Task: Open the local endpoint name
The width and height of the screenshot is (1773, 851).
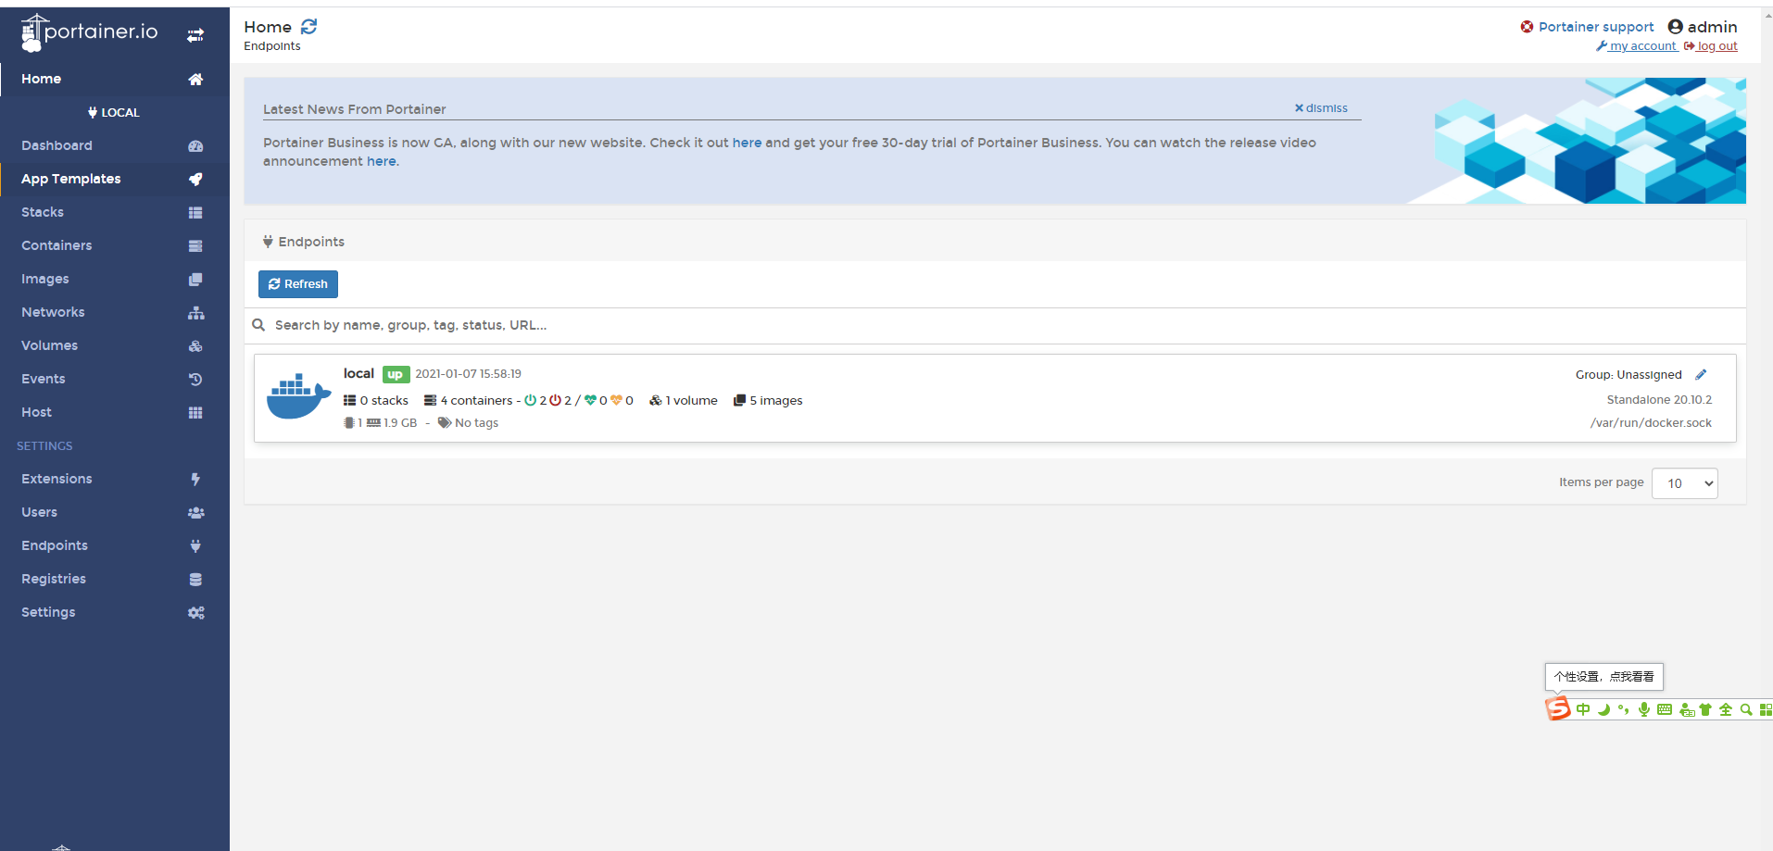Action: [x=358, y=373]
